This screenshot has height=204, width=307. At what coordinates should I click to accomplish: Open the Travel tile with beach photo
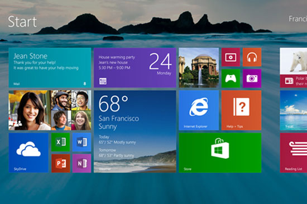pyautogui.click(x=294, y=110)
